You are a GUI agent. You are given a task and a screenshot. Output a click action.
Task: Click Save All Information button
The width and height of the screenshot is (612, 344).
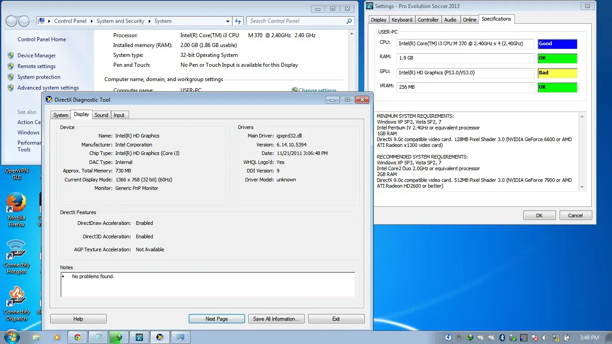276,319
